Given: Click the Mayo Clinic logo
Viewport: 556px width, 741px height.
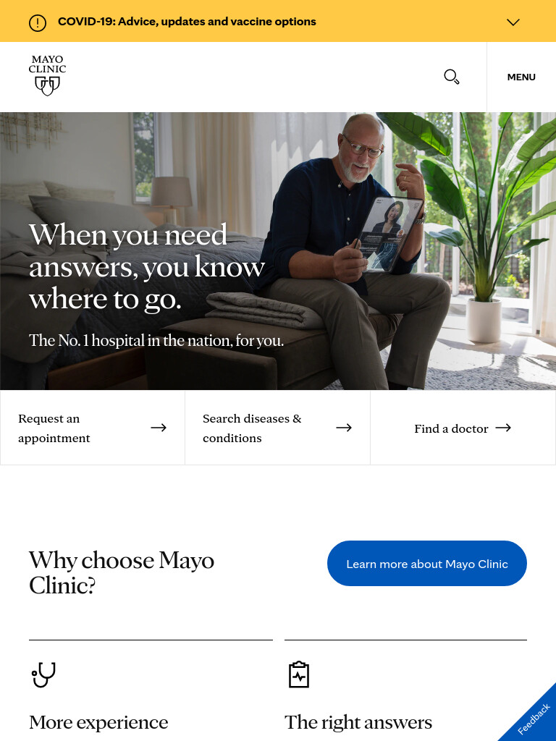Looking at the screenshot, I should [x=47, y=75].
